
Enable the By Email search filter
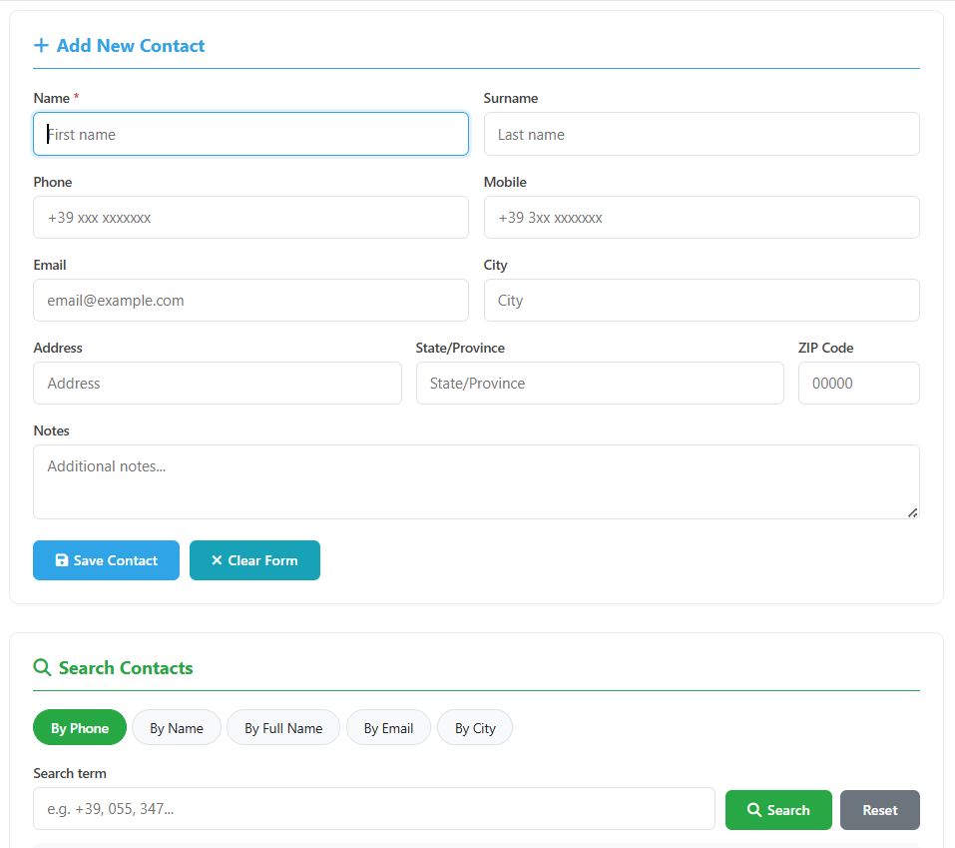(x=388, y=727)
